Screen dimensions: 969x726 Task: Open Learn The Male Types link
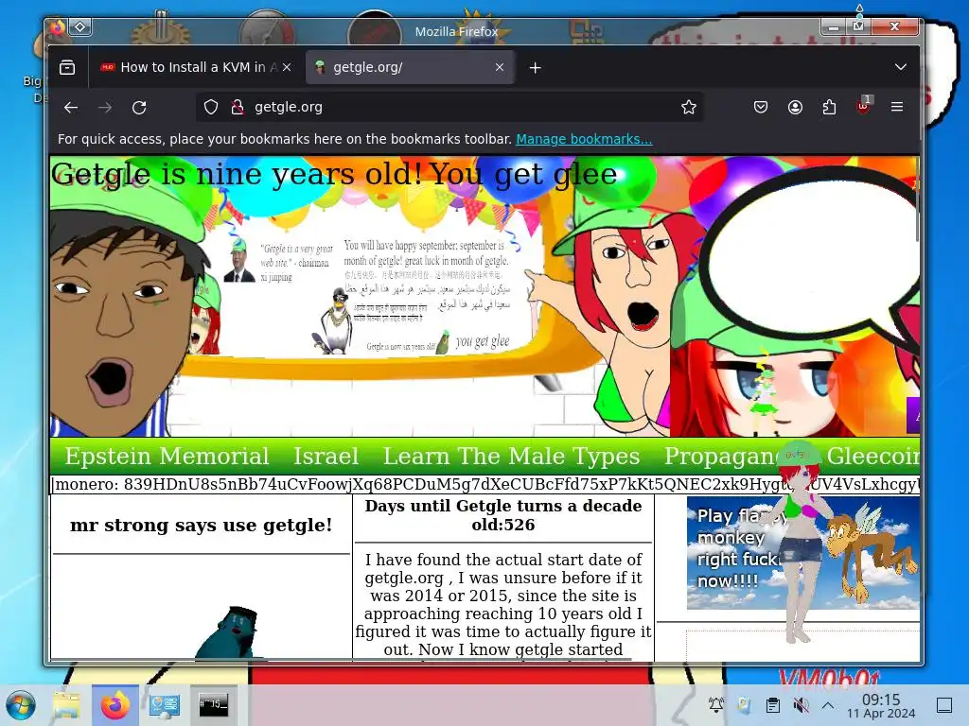tap(511, 457)
